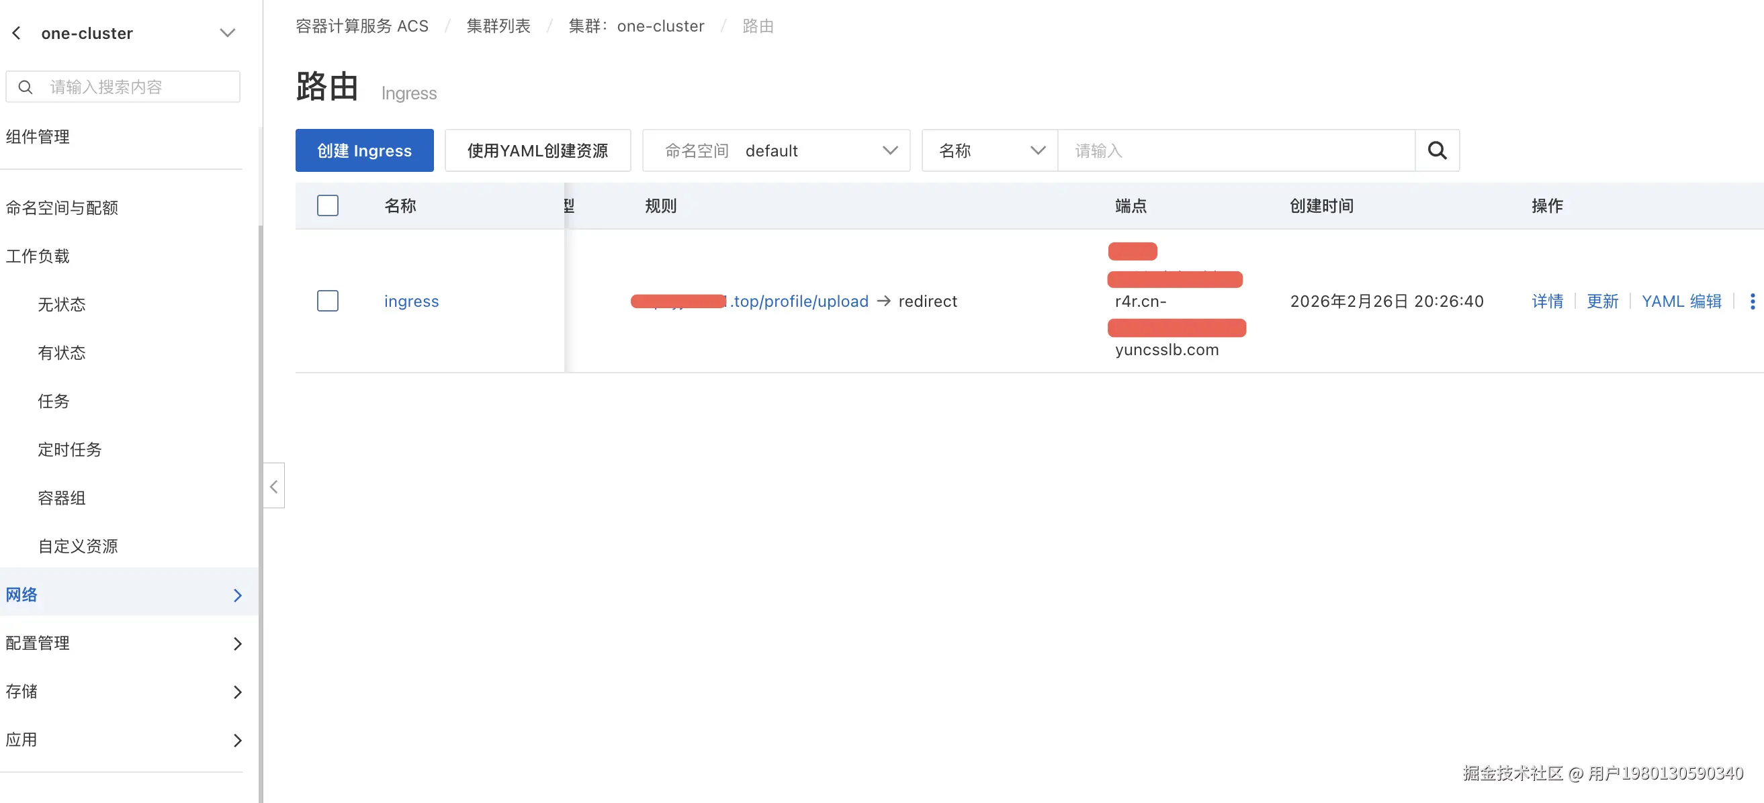Open 无状态 workloads menu item
The width and height of the screenshot is (1764, 803).
click(62, 305)
